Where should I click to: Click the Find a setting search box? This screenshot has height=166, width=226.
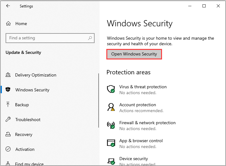pos(50,38)
